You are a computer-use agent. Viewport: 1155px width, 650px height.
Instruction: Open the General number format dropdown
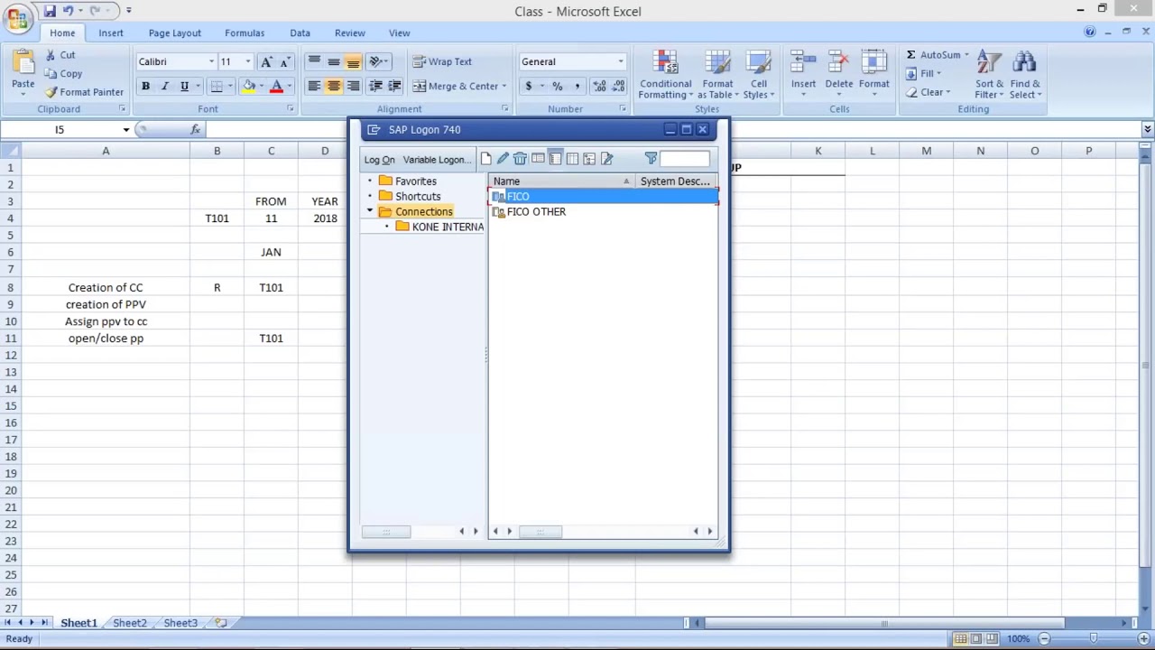620,61
